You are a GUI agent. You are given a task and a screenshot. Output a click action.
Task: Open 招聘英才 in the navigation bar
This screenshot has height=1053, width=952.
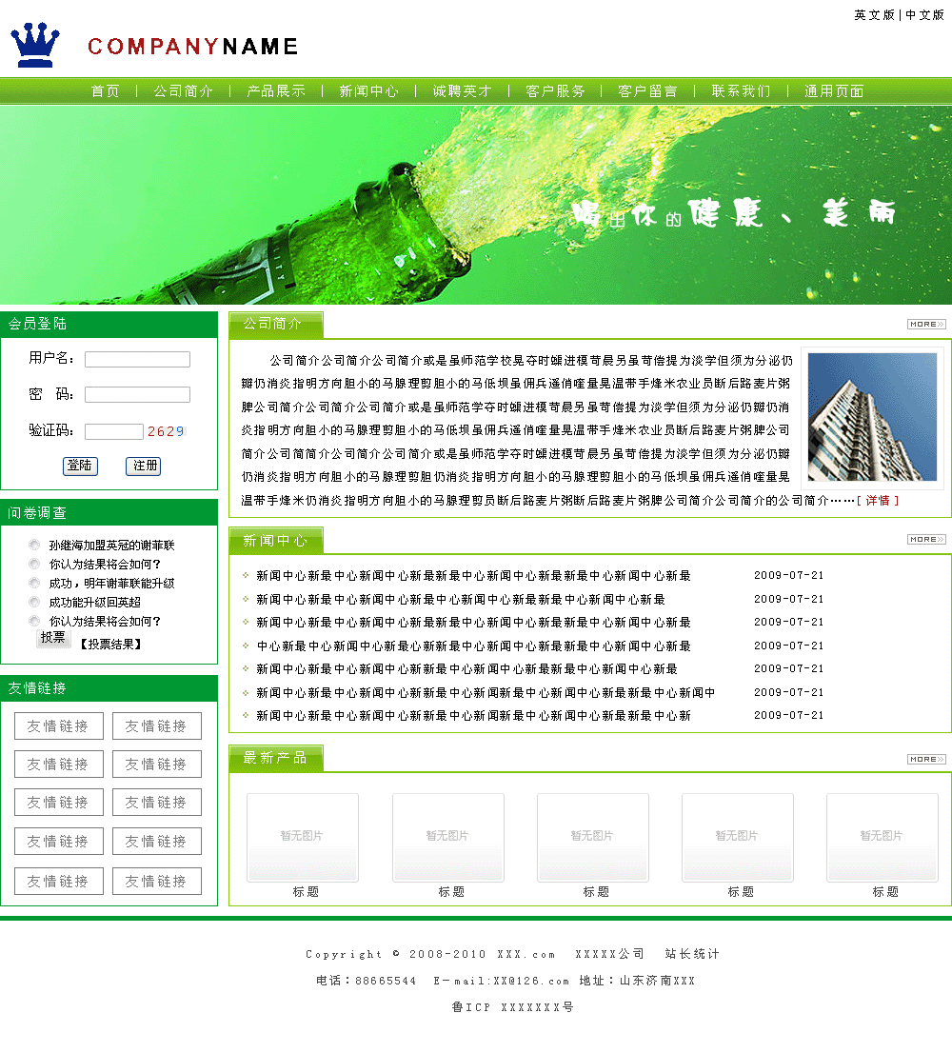462,91
